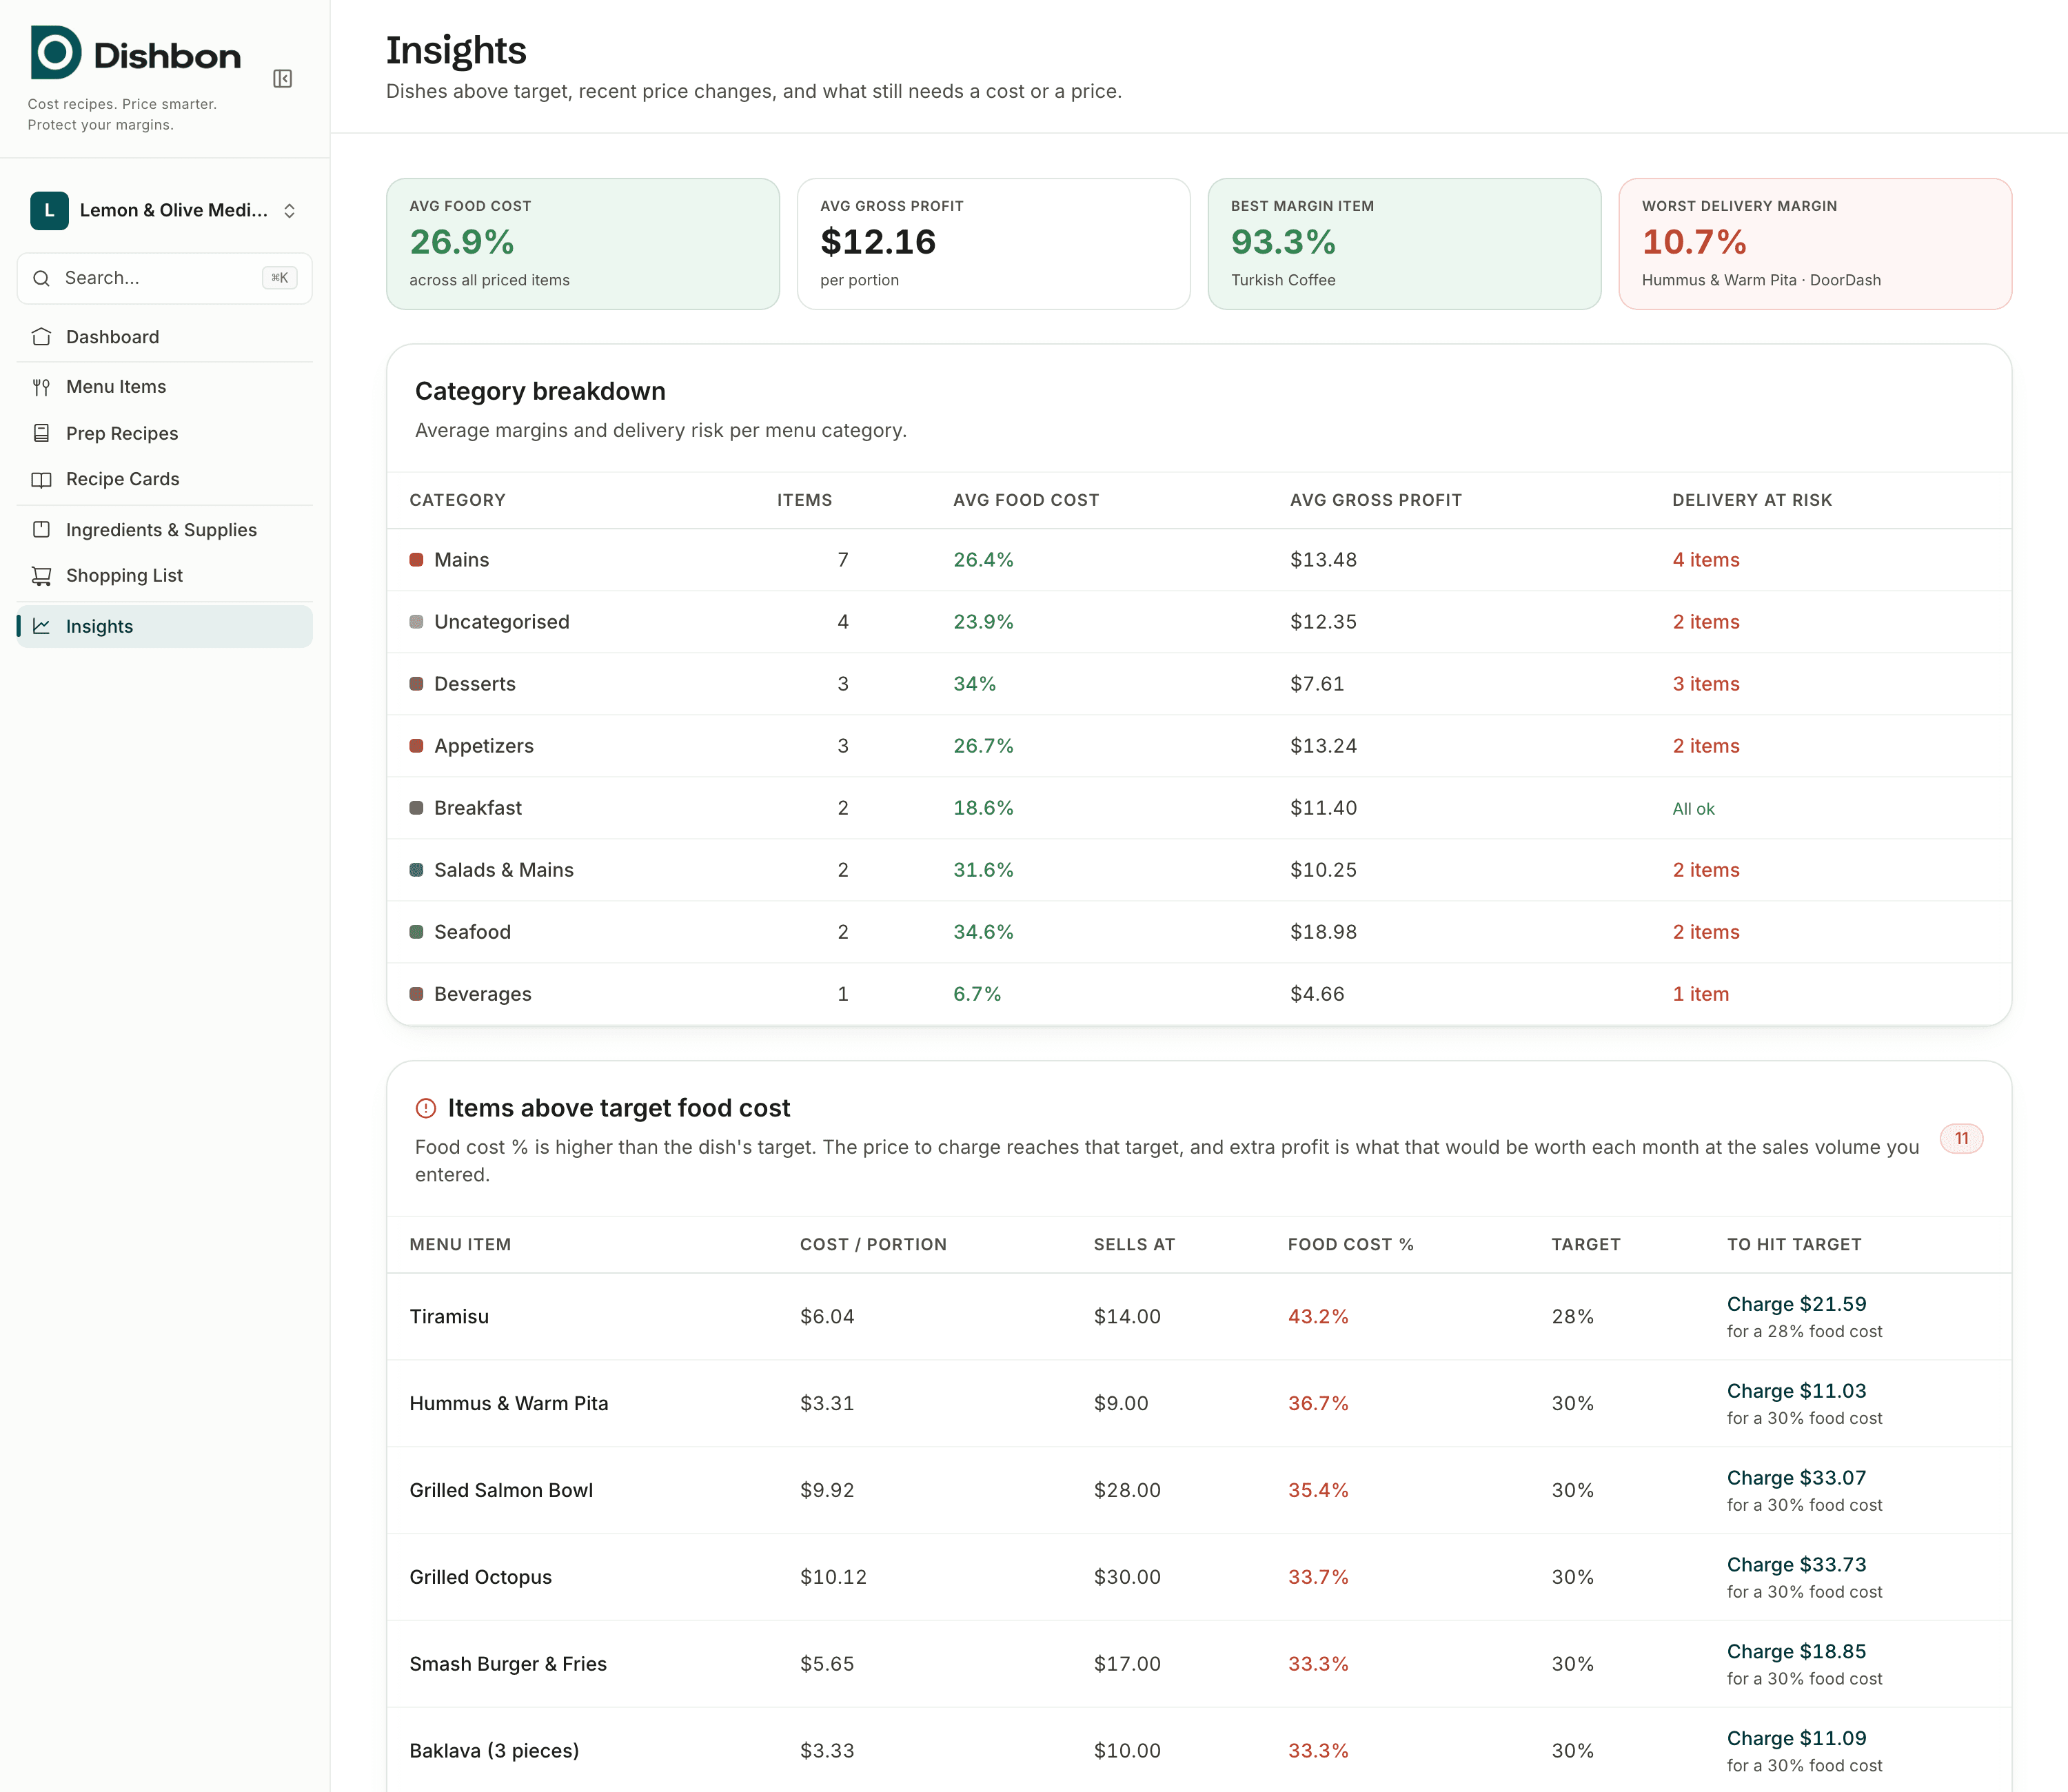This screenshot has height=1792, width=2068.
Task: Click Desserts '3 items' at risk
Action: pyautogui.click(x=1706, y=684)
